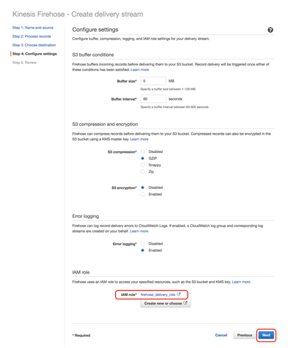Click the S3 buffer conditions heading
The image size is (293, 348).
(x=93, y=55)
